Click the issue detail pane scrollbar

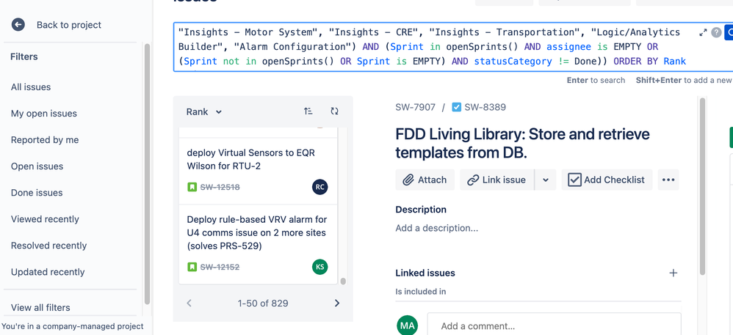coord(702,186)
